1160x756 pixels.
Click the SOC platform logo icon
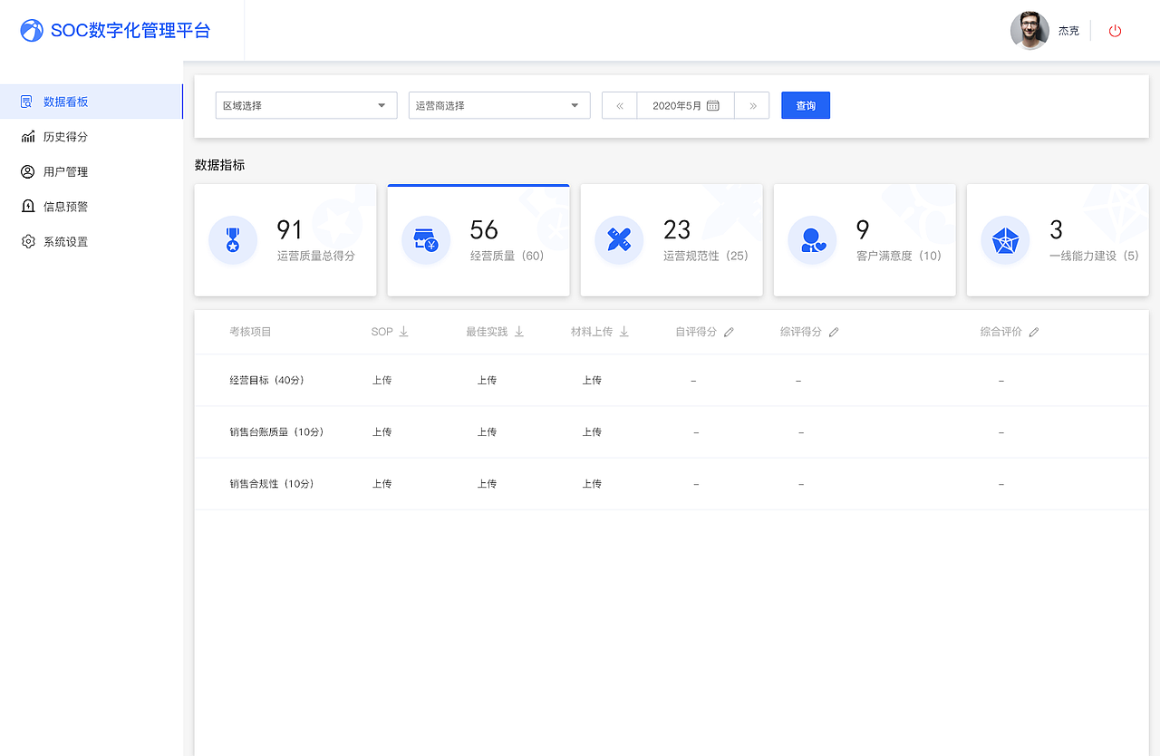pos(32,31)
